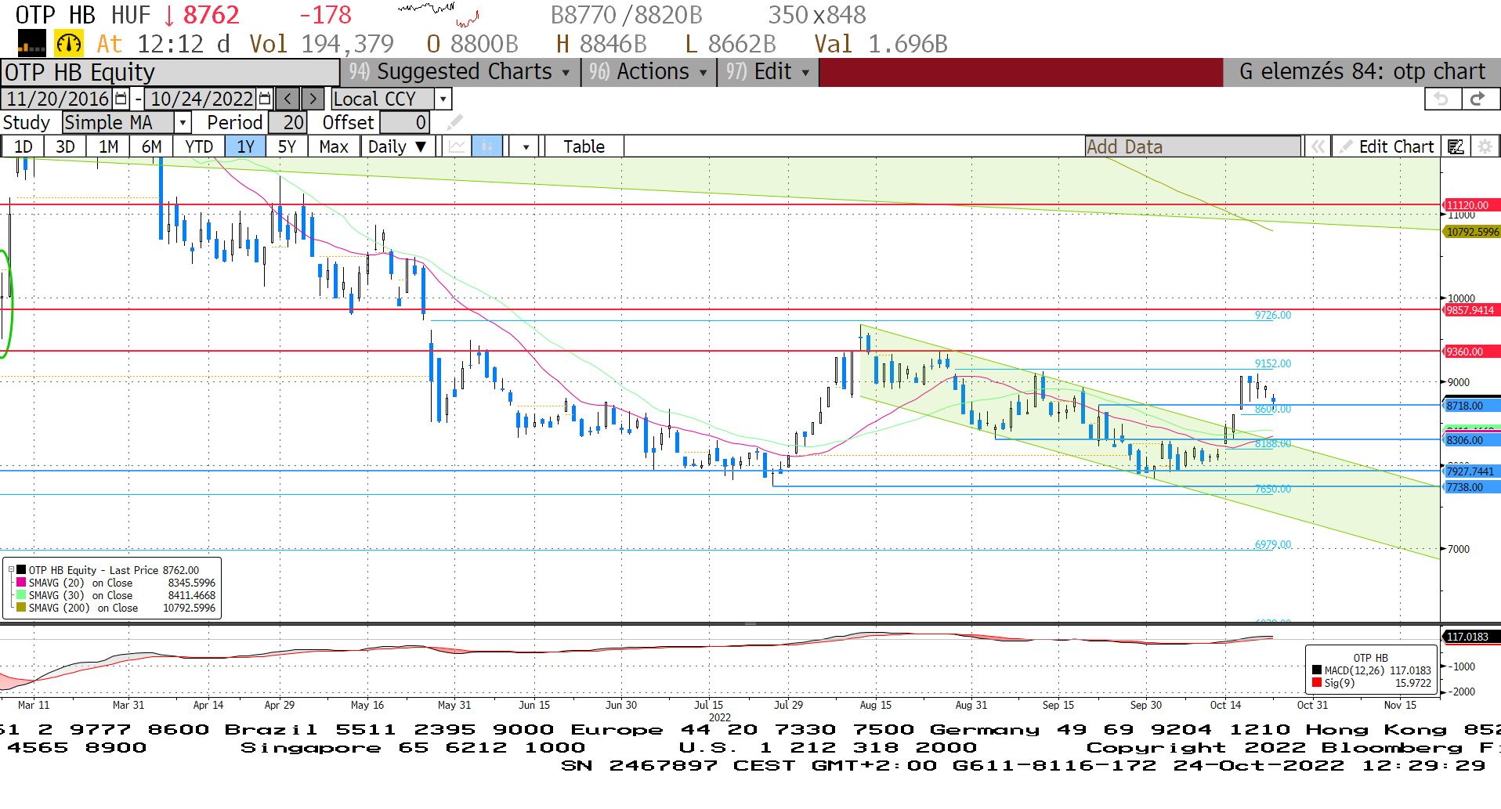This screenshot has height=809, width=1501.
Task: Open chart settings gear icon
Action: (x=1485, y=146)
